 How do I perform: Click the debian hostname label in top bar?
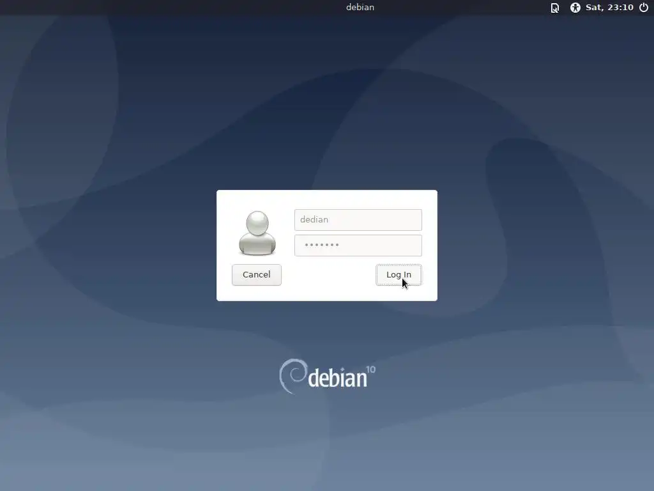click(360, 7)
